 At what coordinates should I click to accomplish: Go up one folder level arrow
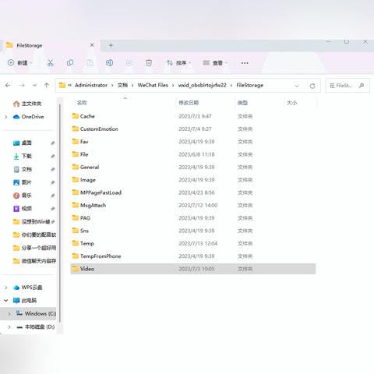pyautogui.click(x=47, y=85)
